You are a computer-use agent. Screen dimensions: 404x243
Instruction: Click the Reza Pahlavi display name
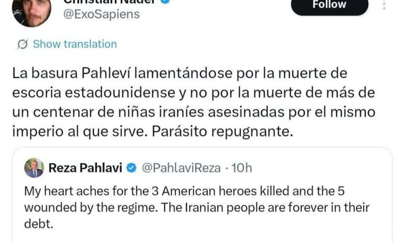click(x=85, y=168)
